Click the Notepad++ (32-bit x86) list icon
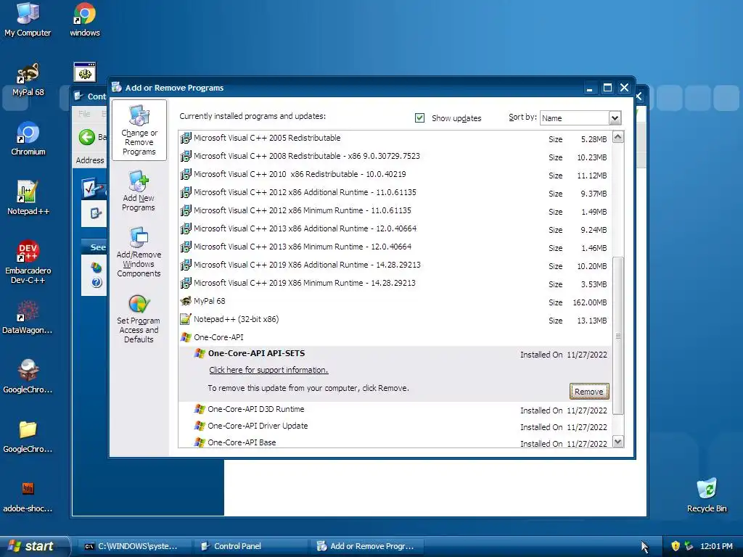 click(186, 319)
